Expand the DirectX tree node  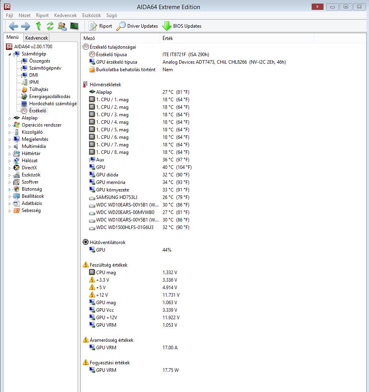10,168
